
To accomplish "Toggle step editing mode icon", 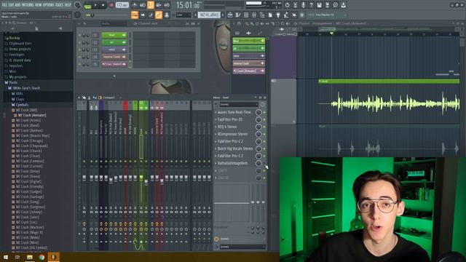I will click(151, 15).
